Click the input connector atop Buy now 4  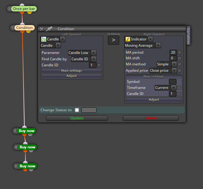(x=25, y=143)
